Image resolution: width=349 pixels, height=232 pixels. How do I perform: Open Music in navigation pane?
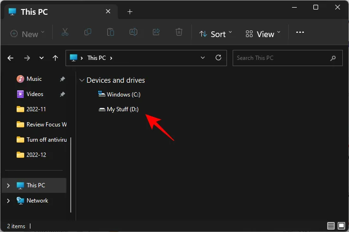(x=34, y=79)
